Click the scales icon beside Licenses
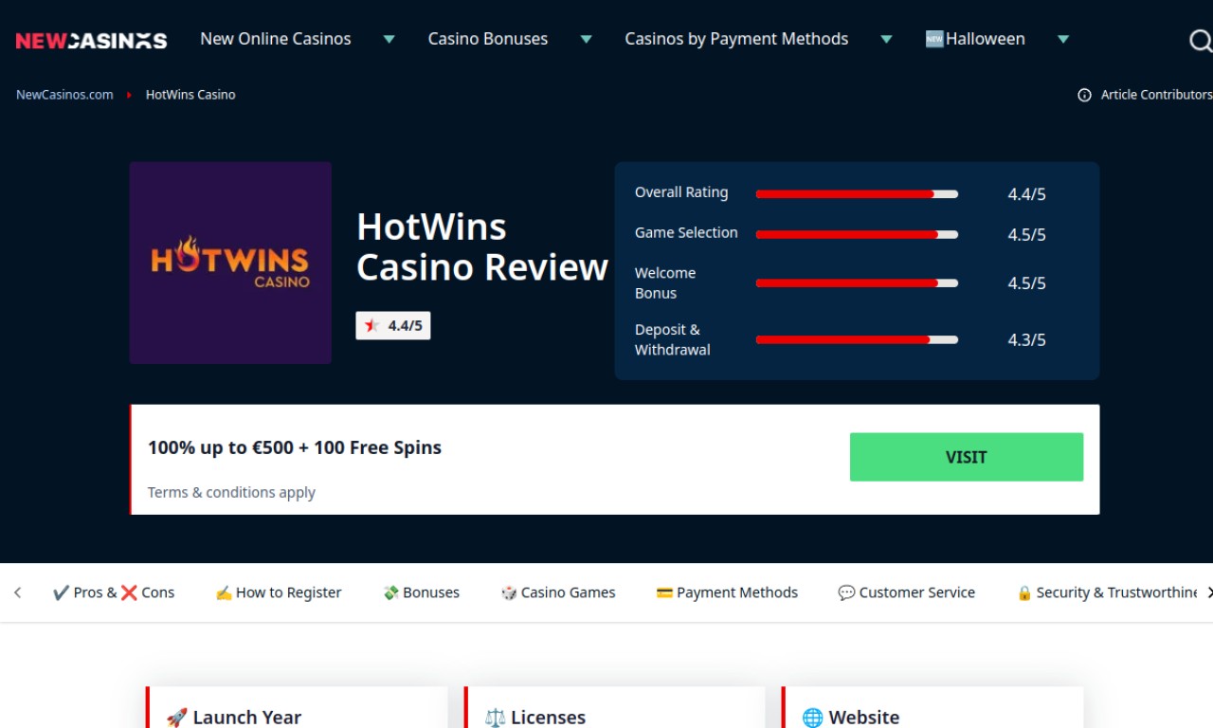Image resolution: width=1213 pixels, height=728 pixels. (x=495, y=718)
